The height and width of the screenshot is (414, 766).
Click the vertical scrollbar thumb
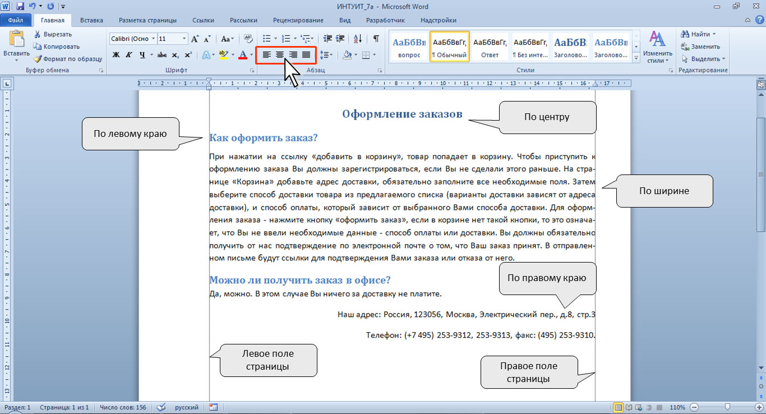(x=761, y=174)
